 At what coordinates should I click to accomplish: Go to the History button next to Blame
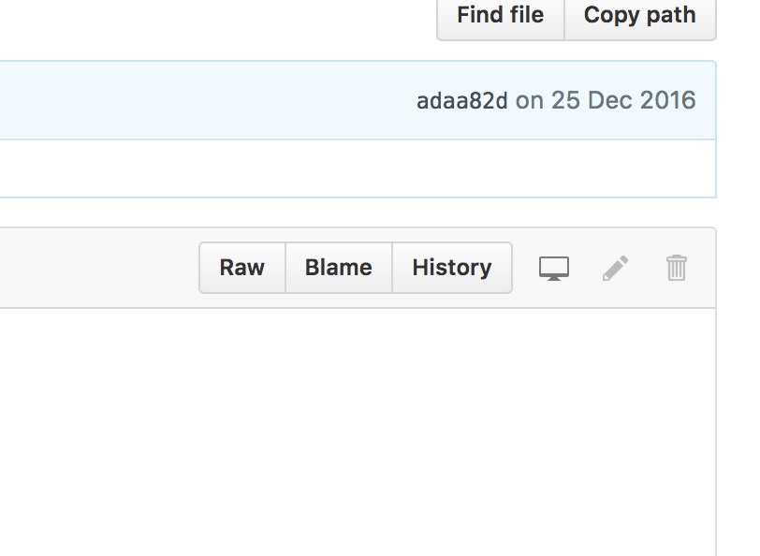pos(452,268)
